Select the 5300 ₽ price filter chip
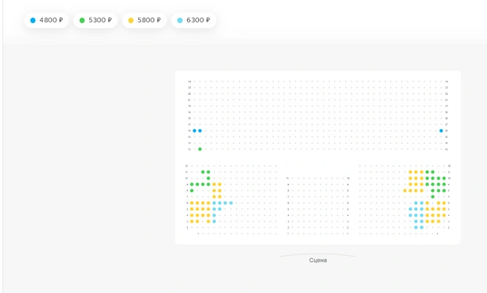 click(x=95, y=20)
